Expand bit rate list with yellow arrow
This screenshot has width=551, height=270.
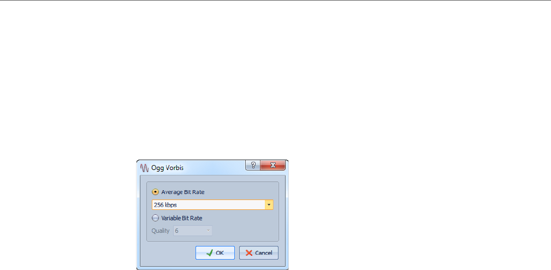click(x=269, y=204)
